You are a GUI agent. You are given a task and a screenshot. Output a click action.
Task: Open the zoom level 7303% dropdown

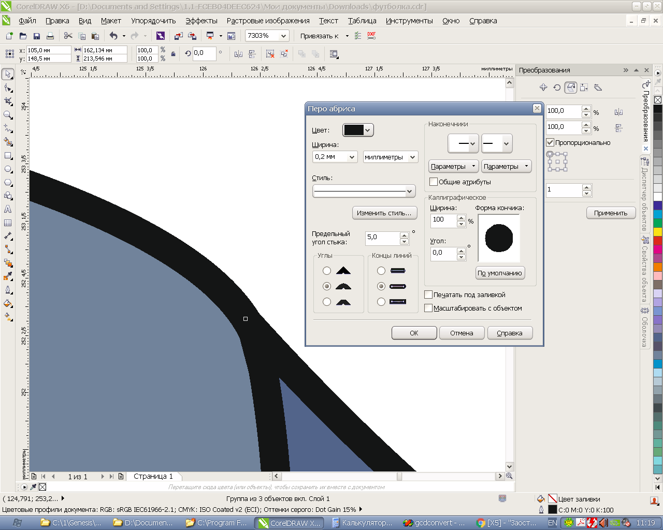(x=283, y=36)
